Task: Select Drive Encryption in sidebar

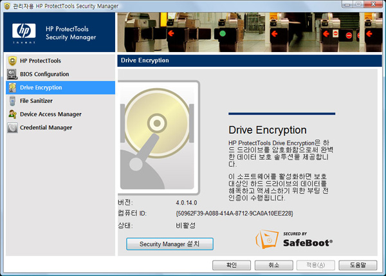Action: [x=60, y=87]
